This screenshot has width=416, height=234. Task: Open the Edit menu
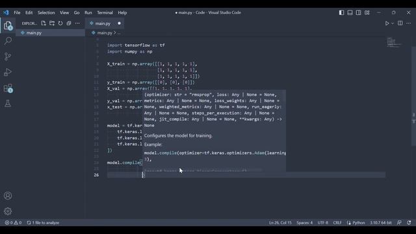tap(29, 12)
